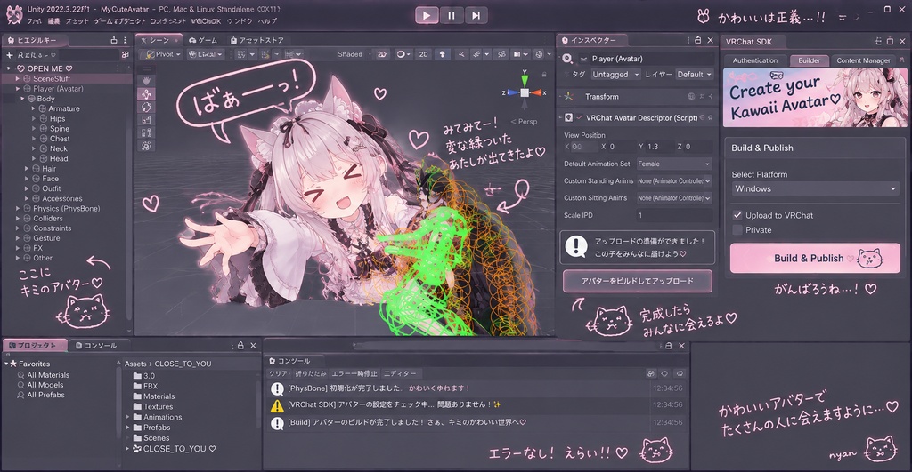The width and height of the screenshot is (912, 472).
Task: Advance one frame with the step button
Action: click(x=476, y=16)
